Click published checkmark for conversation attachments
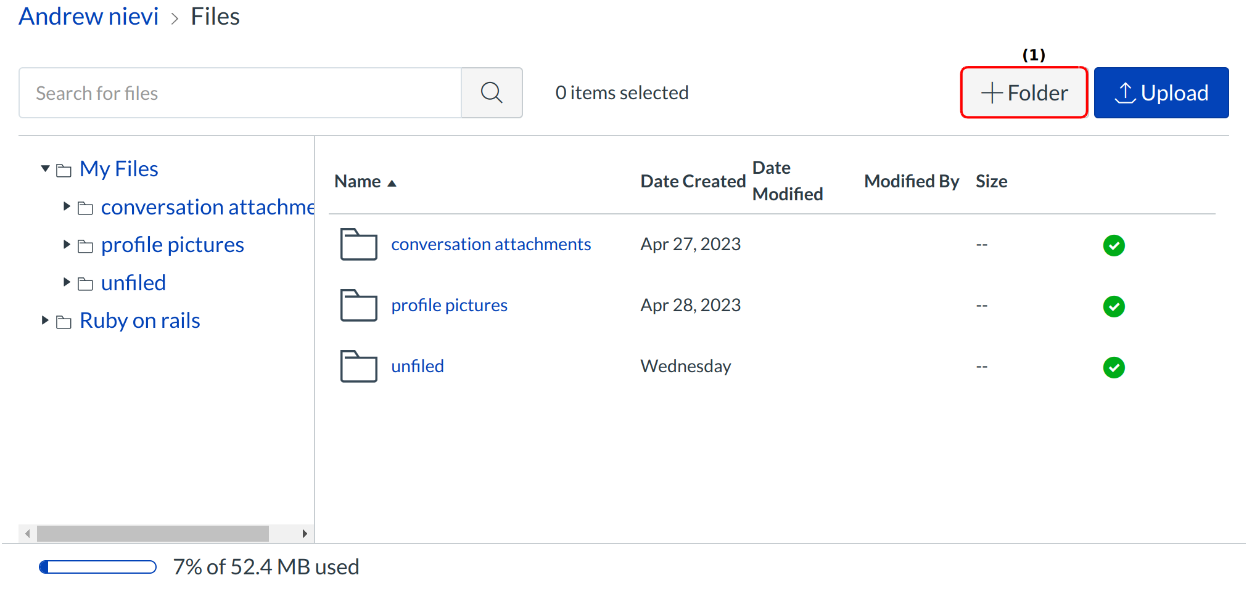The width and height of the screenshot is (1252, 599). click(x=1113, y=245)
